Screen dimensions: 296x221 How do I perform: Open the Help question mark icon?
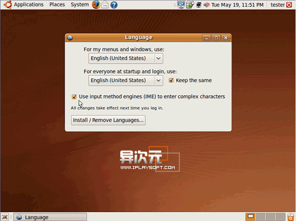tap(114, 5)
